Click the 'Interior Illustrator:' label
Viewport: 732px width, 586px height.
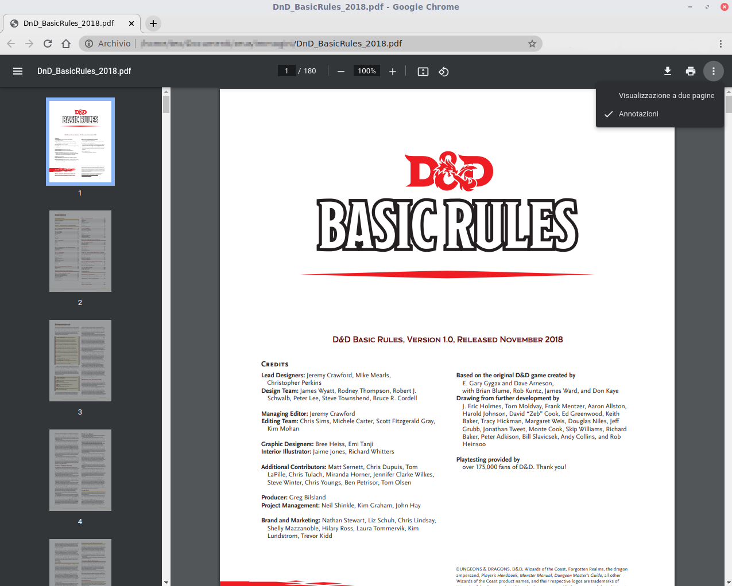[x=286, y=452]
